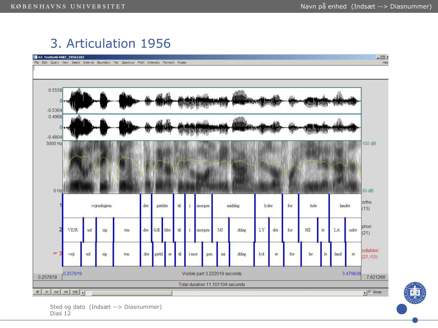Click the 'bak' zoom button
This screenshot has height=328, width=438.
(x=75, y=292)
